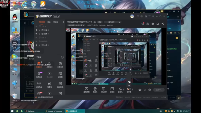Open the QQ desktop icon
The image size is (201, 113).
tap(15, 18)
